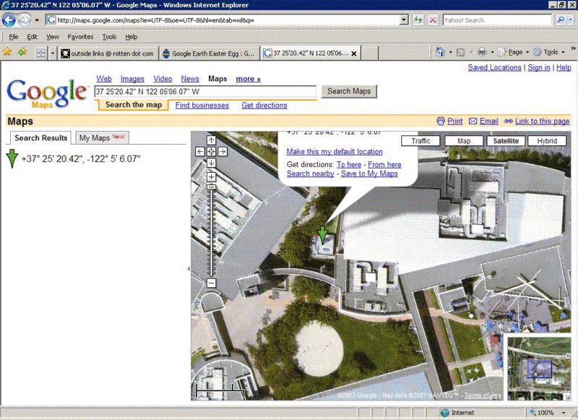Image resolution: width=578 pixels, height=420 pixels.
Task: Click the map zoom in plus button
Action: (211, 177)
